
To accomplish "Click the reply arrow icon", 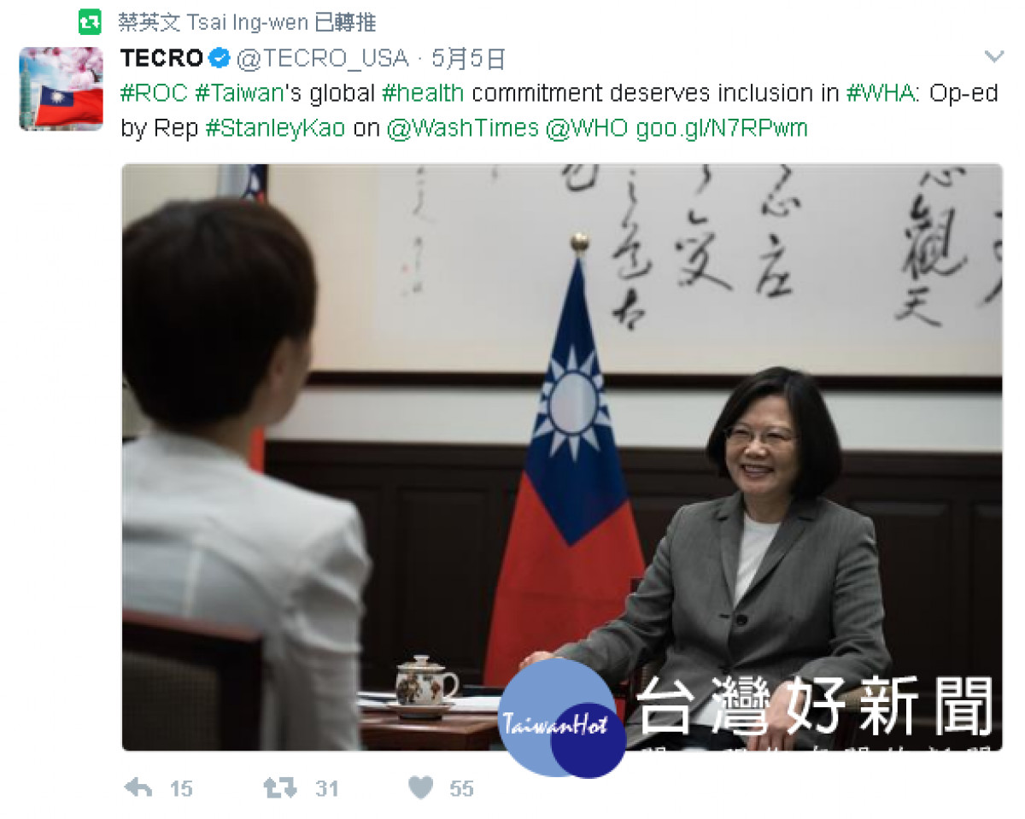I will tap(138, 787).
